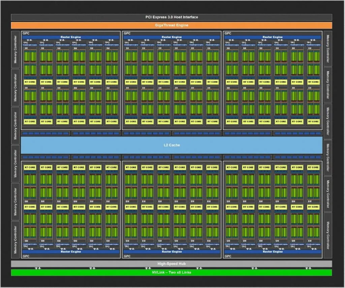The image size is (345, 288).
Task: Click Raster Engine in the lower-left GPC
Action: point(71,252)
